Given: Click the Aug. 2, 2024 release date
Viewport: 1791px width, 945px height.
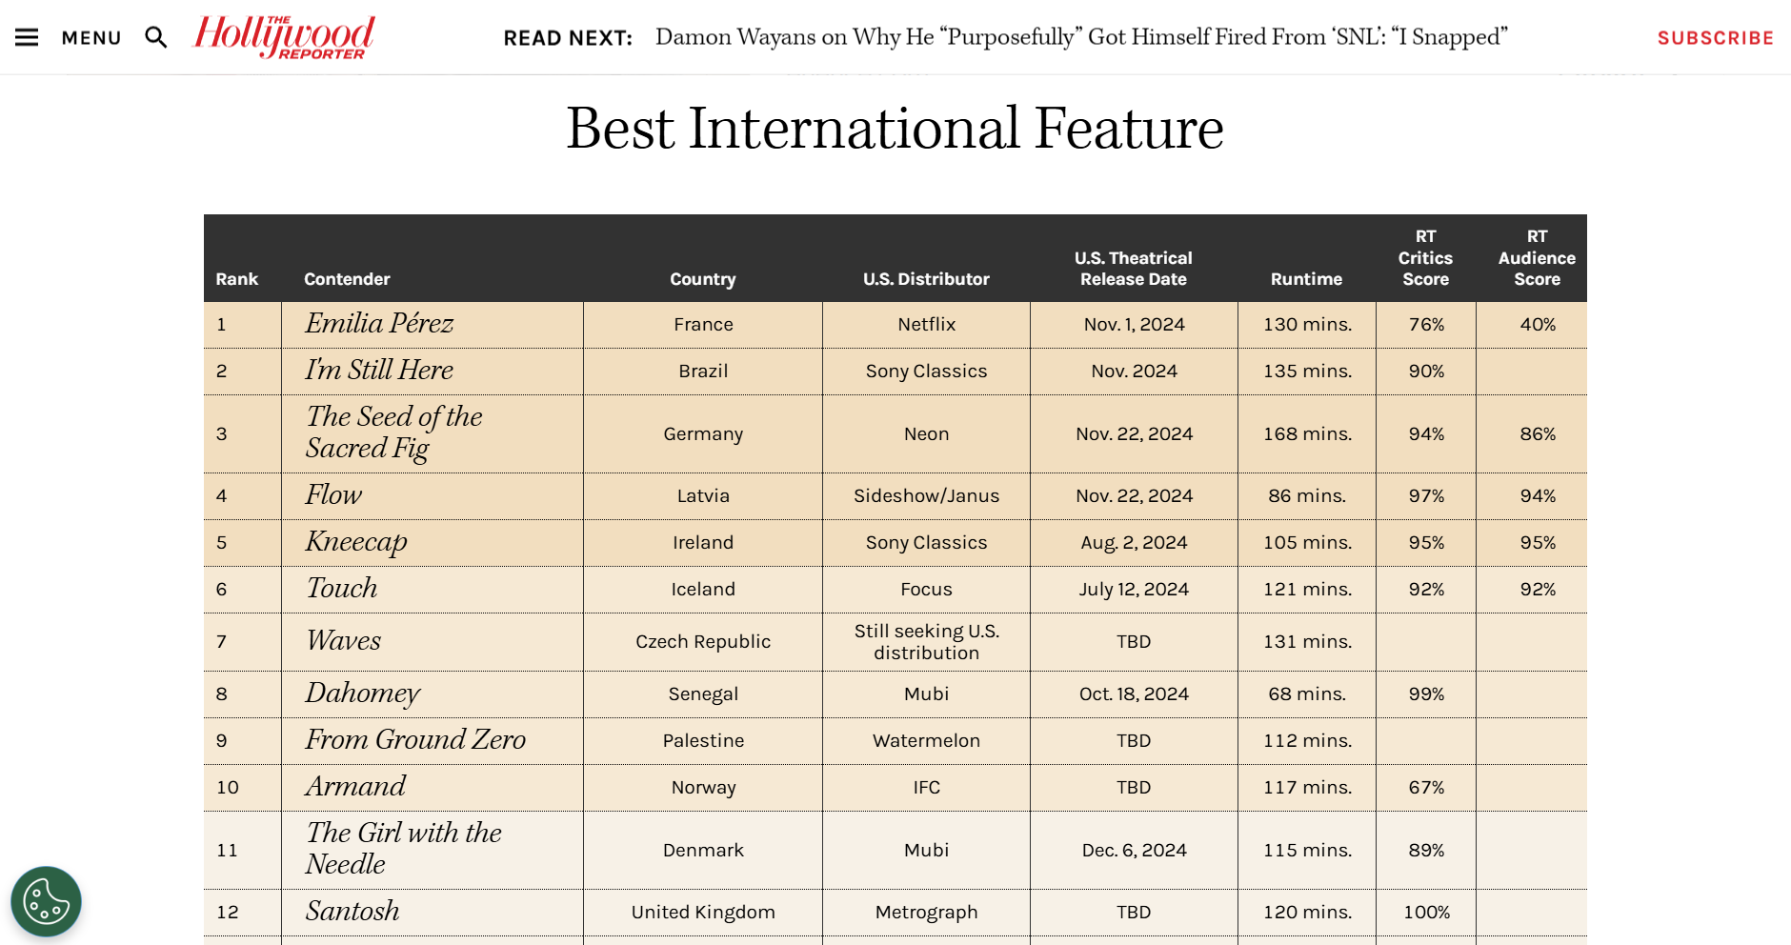Looking at the screenshot, I should pyautogui.click(x=1134, y=543).
